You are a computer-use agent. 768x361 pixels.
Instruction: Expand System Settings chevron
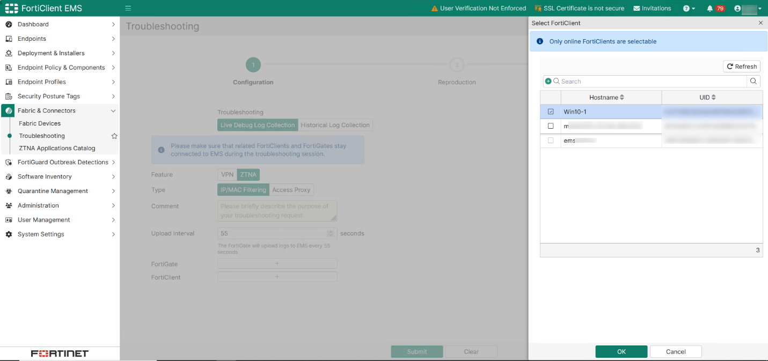pos(113,234)
